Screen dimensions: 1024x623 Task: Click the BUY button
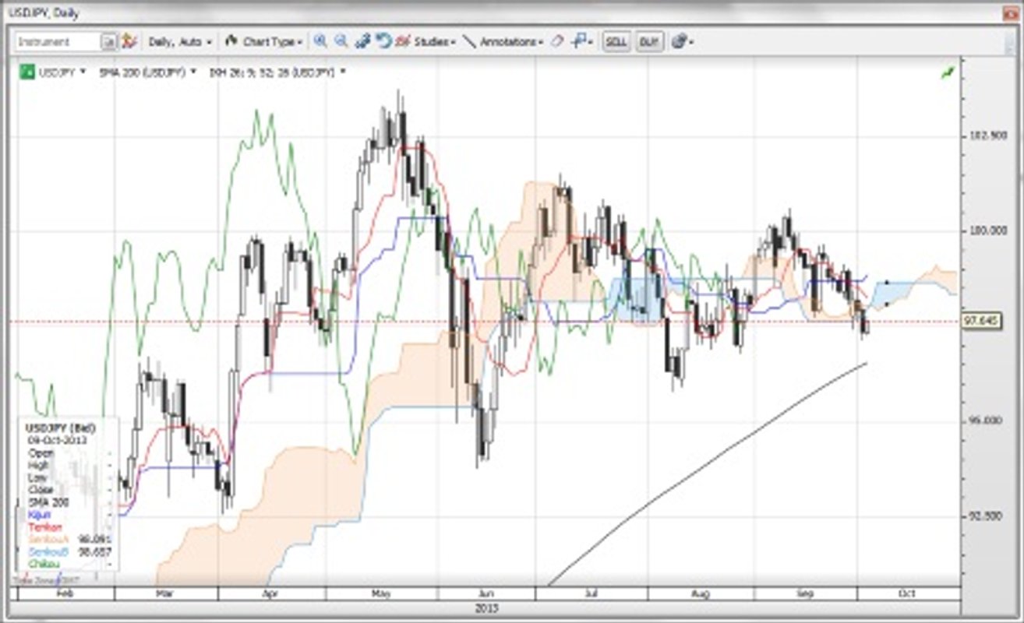click(x=650, y=42)
